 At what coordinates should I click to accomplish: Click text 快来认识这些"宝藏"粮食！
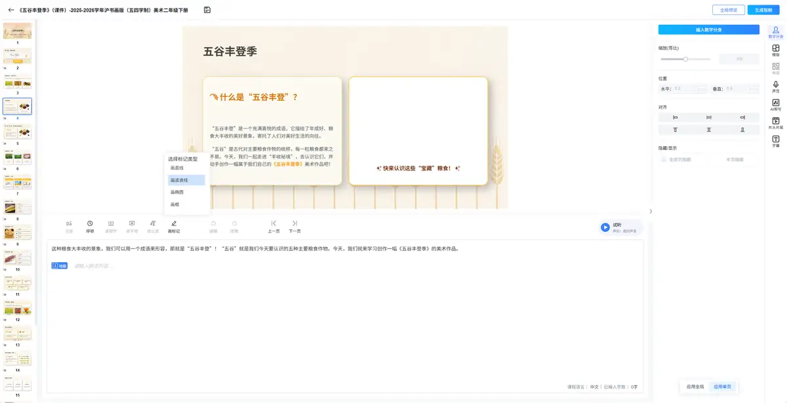pos(418,168)
